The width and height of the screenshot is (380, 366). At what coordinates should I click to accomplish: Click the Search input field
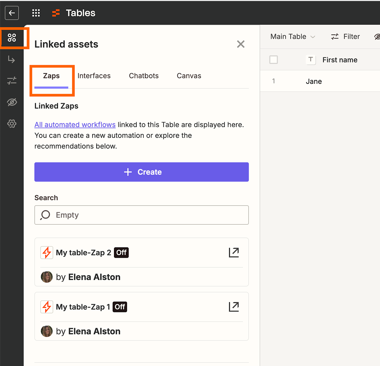point(142,215)
